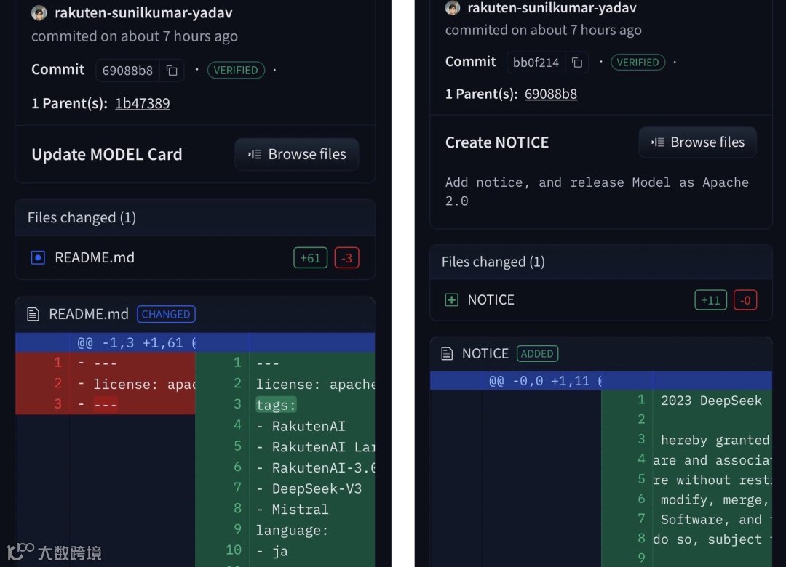Open author name on Create NOTICE commit

(x=552, y=7)
